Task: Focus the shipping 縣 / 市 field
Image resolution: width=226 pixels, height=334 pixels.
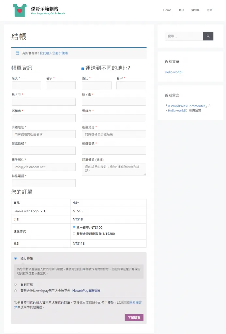Action: [x=114, y=102]
